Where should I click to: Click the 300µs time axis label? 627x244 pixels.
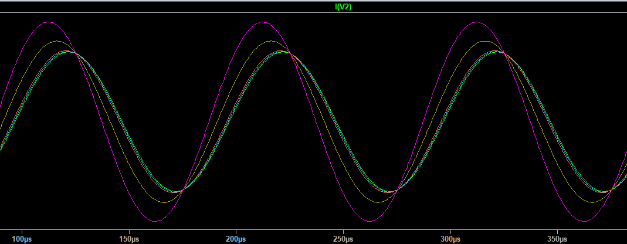pos(450,239)
